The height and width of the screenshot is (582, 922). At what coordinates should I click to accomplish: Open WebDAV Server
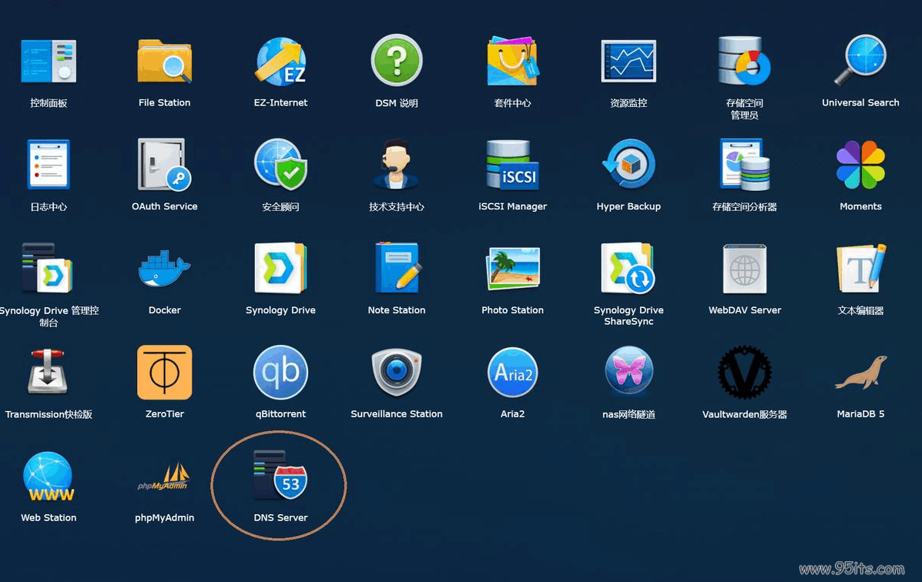click(744, 268)
